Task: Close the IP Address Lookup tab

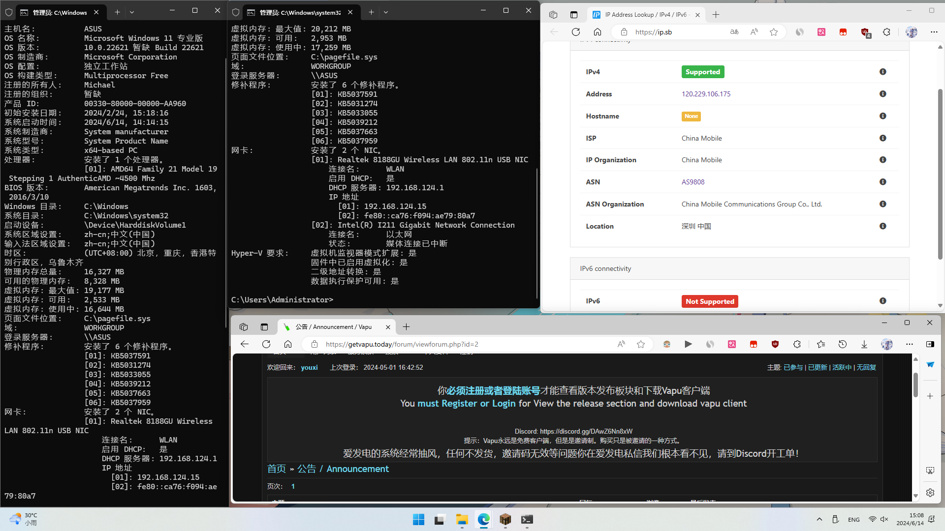Action: pyautogui.click(x=697, y=15)
